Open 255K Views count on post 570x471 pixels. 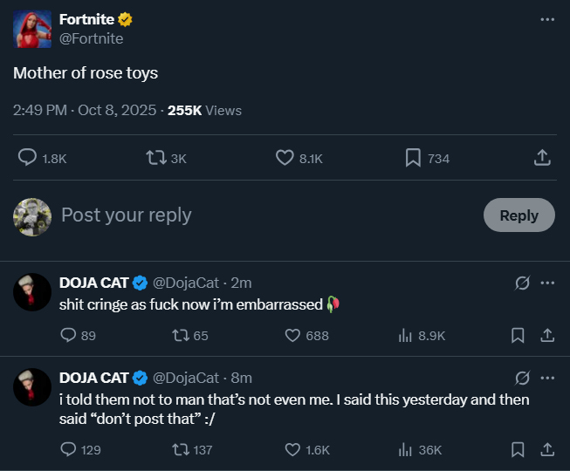(x=204, y=111)
